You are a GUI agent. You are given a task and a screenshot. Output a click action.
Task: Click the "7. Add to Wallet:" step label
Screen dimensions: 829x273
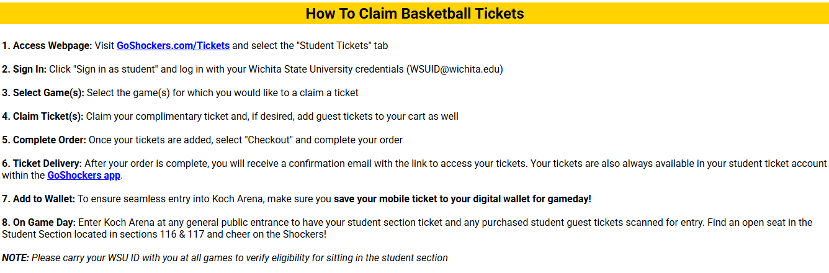(x=38, y=199)
